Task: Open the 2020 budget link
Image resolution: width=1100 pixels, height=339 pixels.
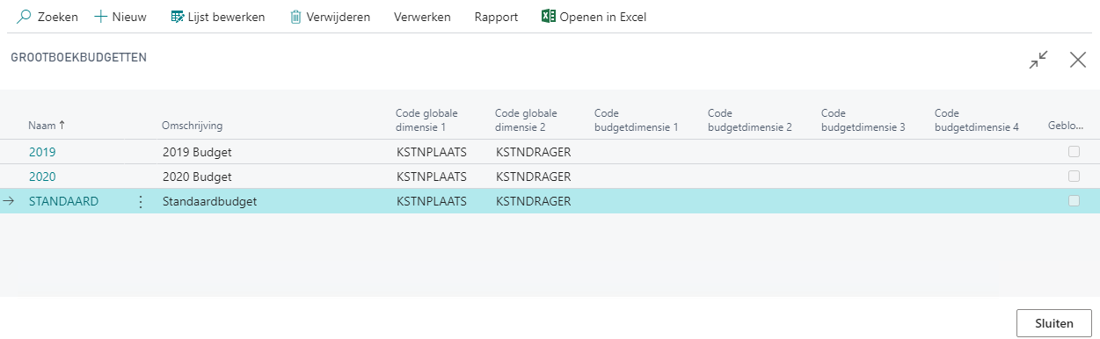Action: pyautogui.click(x=42, y=177)
